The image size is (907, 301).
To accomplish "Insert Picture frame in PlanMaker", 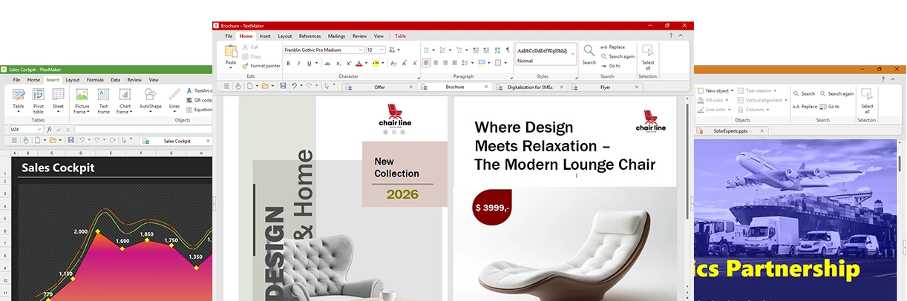I will pyautogui.click(x=82, y=101).
